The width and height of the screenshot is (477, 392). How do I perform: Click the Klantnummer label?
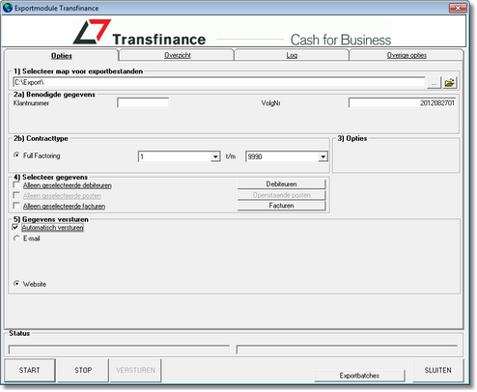click(x=31, y=103)
